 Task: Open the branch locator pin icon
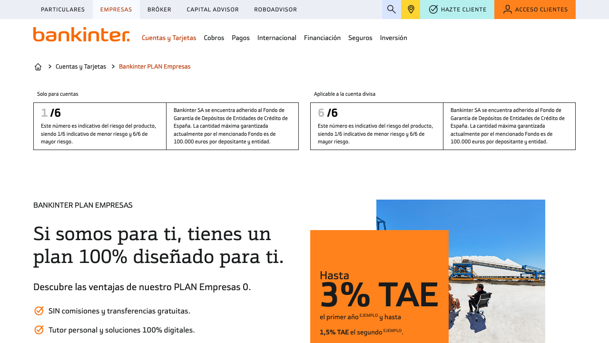(x=411, y=10)
